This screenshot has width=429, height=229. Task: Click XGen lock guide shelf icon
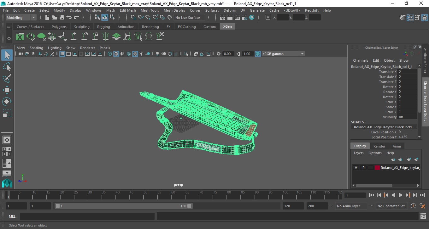95,37
